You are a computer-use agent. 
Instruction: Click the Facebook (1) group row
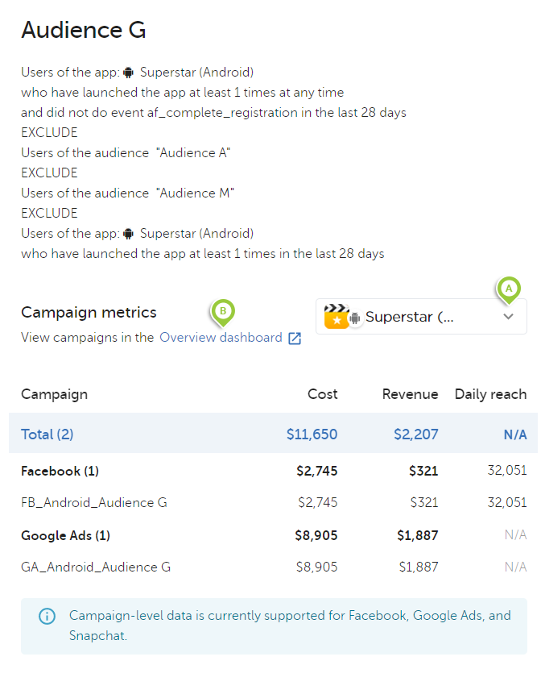[x=61, y=471]
